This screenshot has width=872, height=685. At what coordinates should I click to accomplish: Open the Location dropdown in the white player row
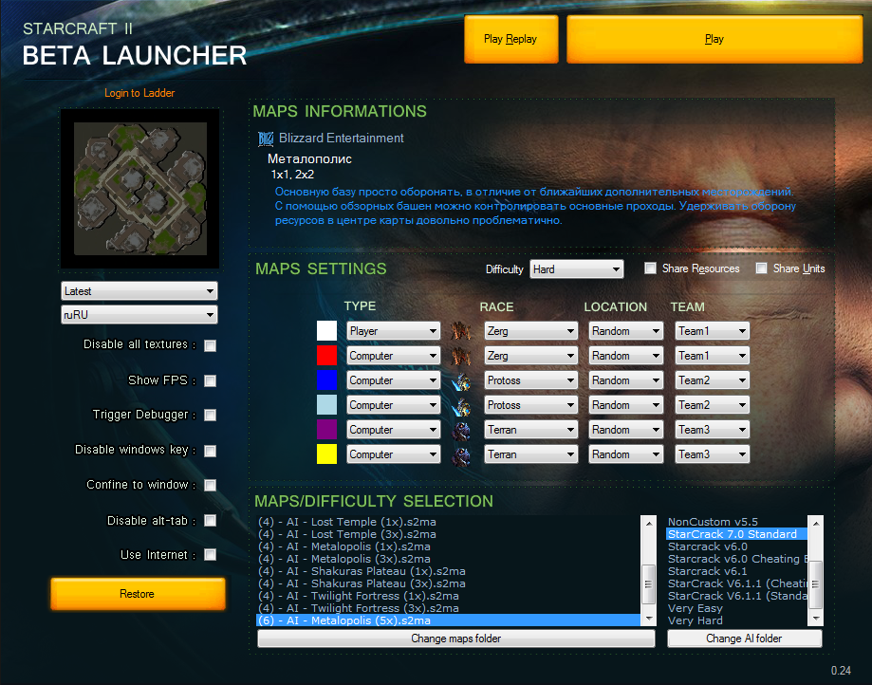[626, 331]
